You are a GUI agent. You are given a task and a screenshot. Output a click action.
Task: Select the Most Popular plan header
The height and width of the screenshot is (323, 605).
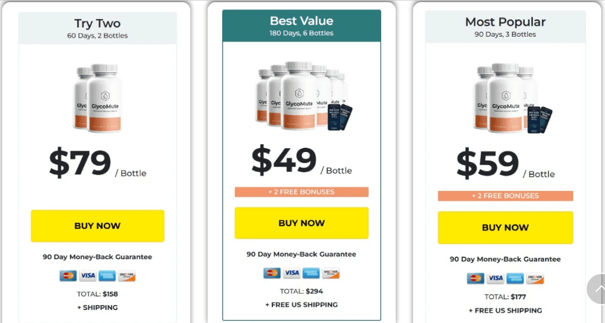pos(505,26)
